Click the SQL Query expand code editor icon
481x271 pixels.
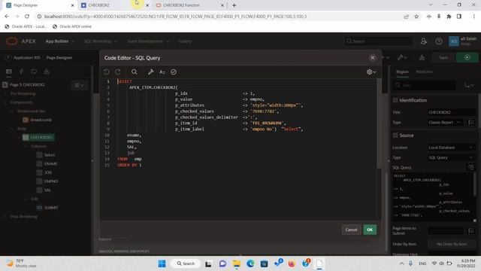pos(471,167)
